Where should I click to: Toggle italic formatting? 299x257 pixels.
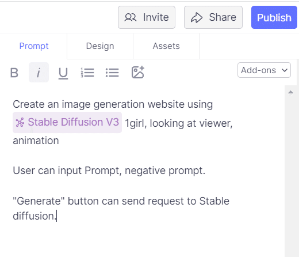pos(39,73)
